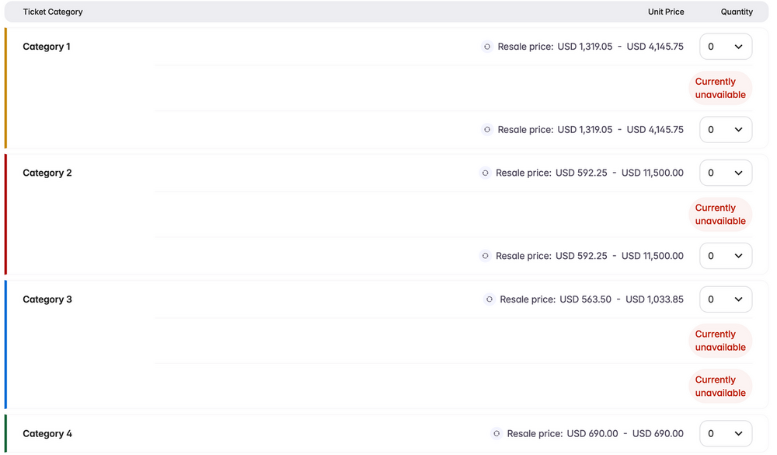Click the Quantity column header

737,12
